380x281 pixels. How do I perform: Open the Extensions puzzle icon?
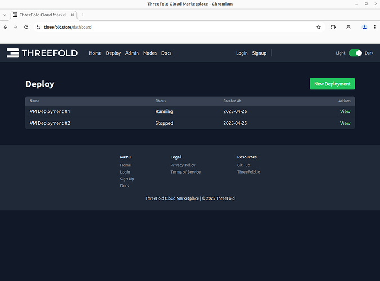click(x=333, y=27)
